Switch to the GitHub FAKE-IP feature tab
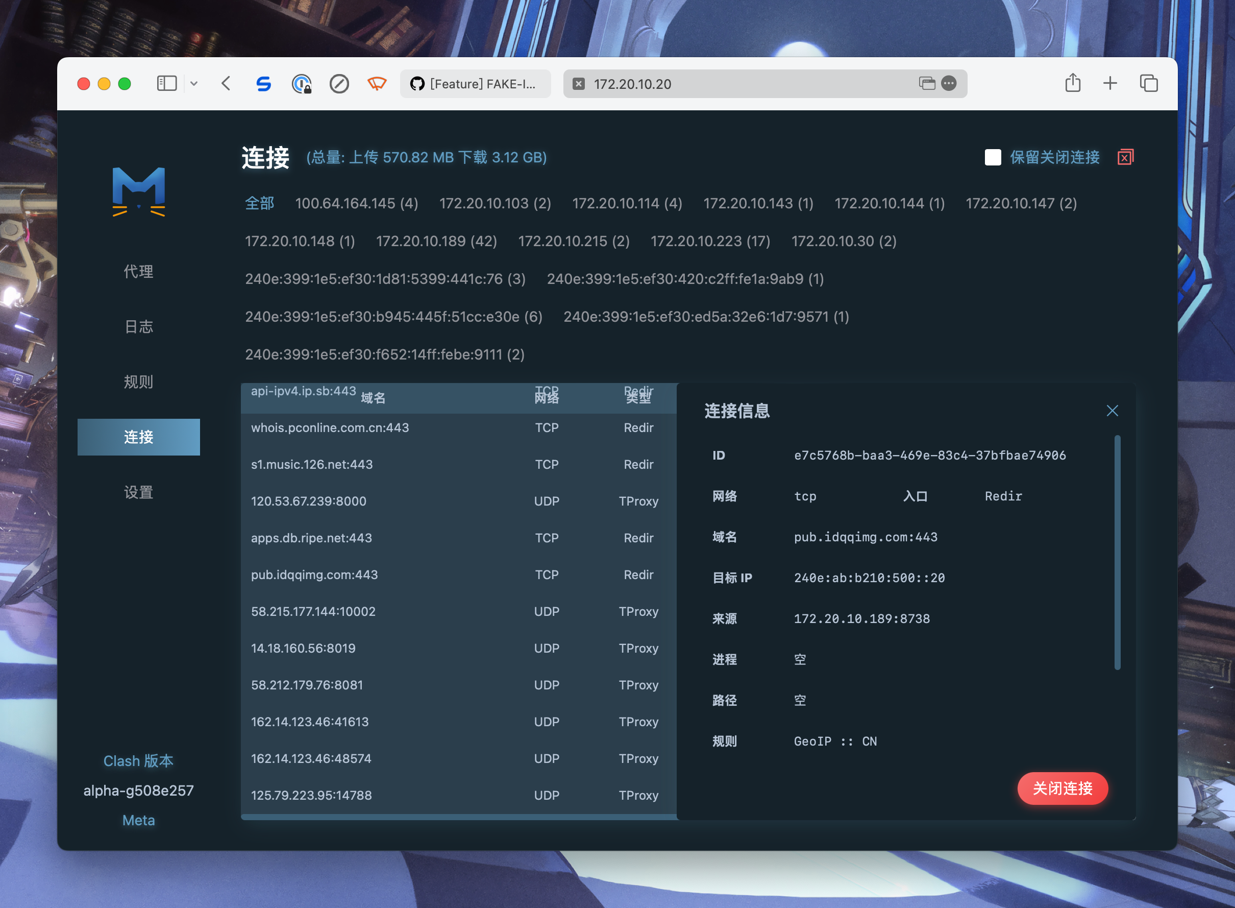The image size is (1235, 908). (476, 84)
